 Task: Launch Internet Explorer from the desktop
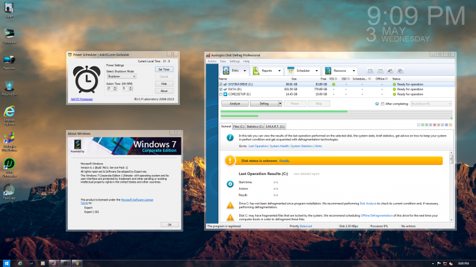(9, 115)
